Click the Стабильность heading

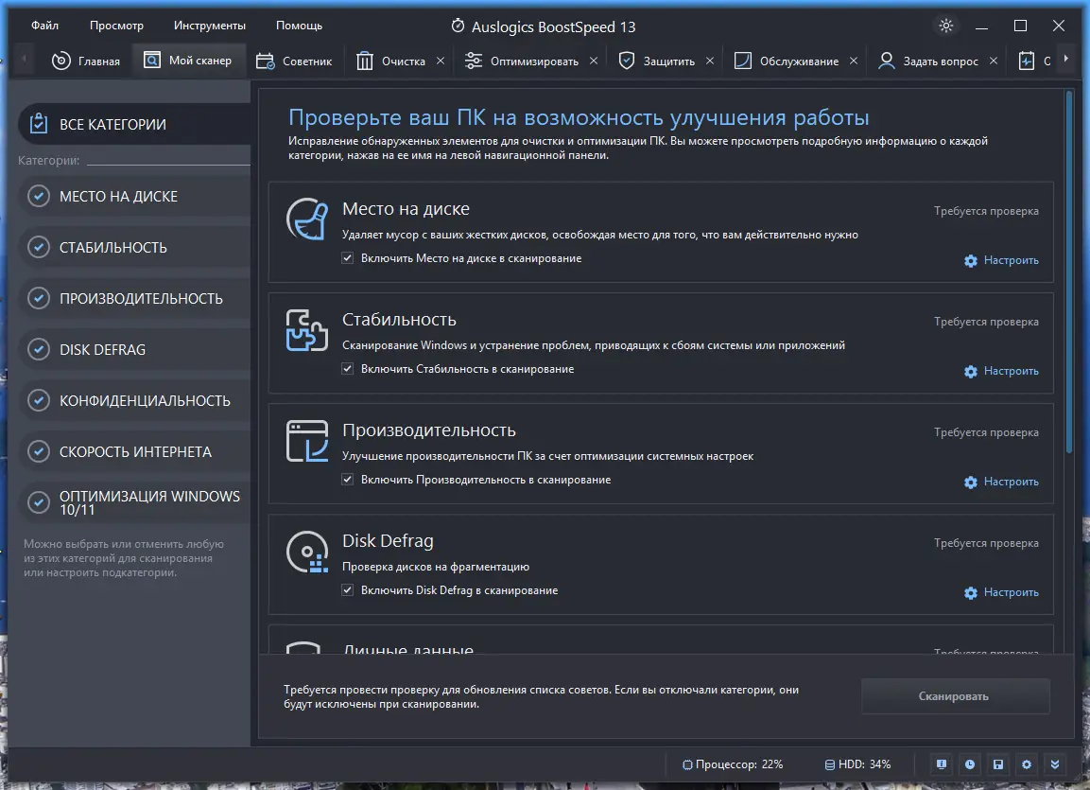(x=399, y=319)
